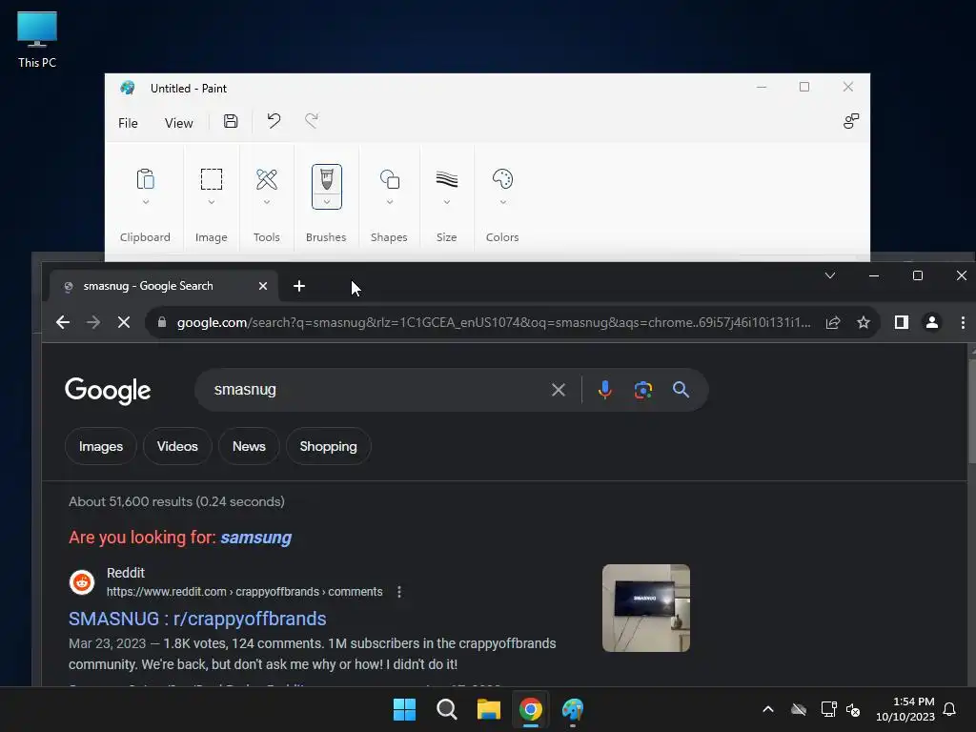Viewport: 976px width, 732px height.
Task: Open taskbar Search
Action: [x=446, y=709]
